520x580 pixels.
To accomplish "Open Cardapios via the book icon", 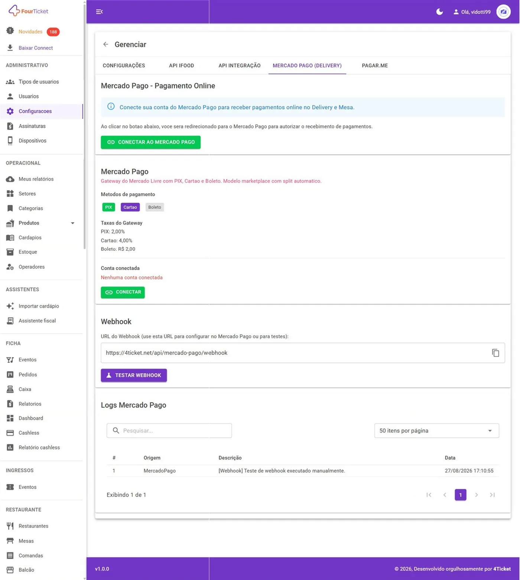I will pos(10,238).
